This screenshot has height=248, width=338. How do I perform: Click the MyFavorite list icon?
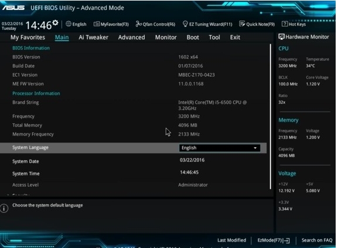(96, 24)
